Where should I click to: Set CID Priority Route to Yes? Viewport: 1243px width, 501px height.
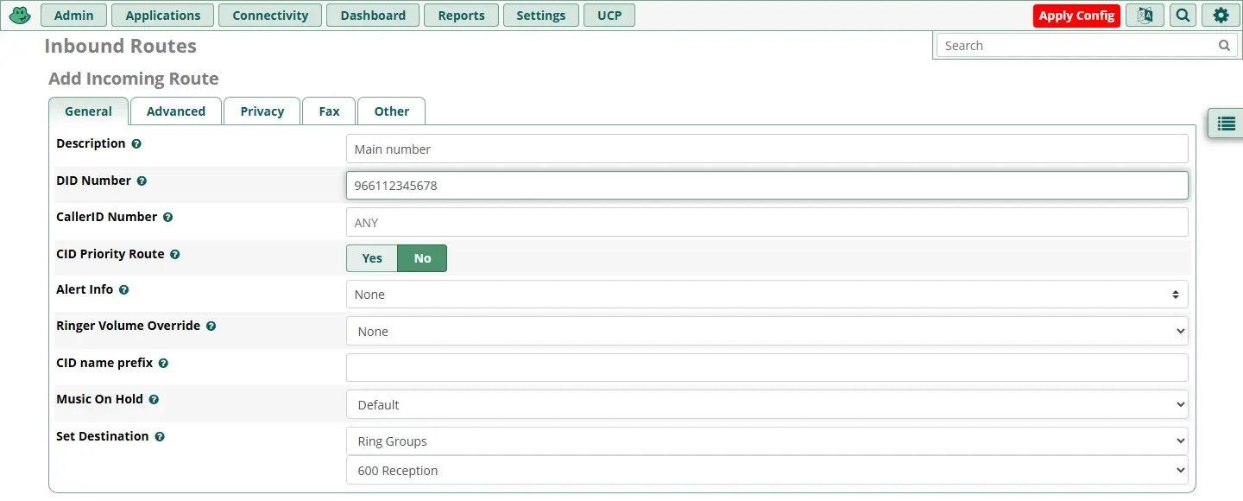click(372, 258)
